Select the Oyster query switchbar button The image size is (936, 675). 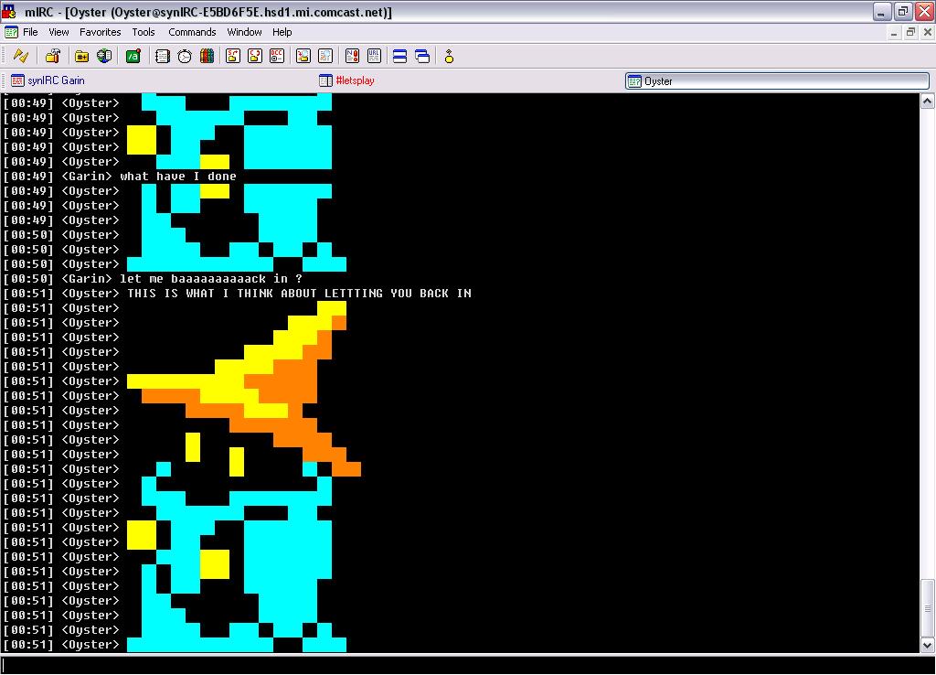777,80
